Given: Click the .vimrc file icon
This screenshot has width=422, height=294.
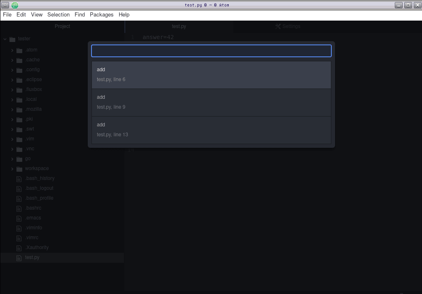Looking at the screenshot, I should point(19,238).
